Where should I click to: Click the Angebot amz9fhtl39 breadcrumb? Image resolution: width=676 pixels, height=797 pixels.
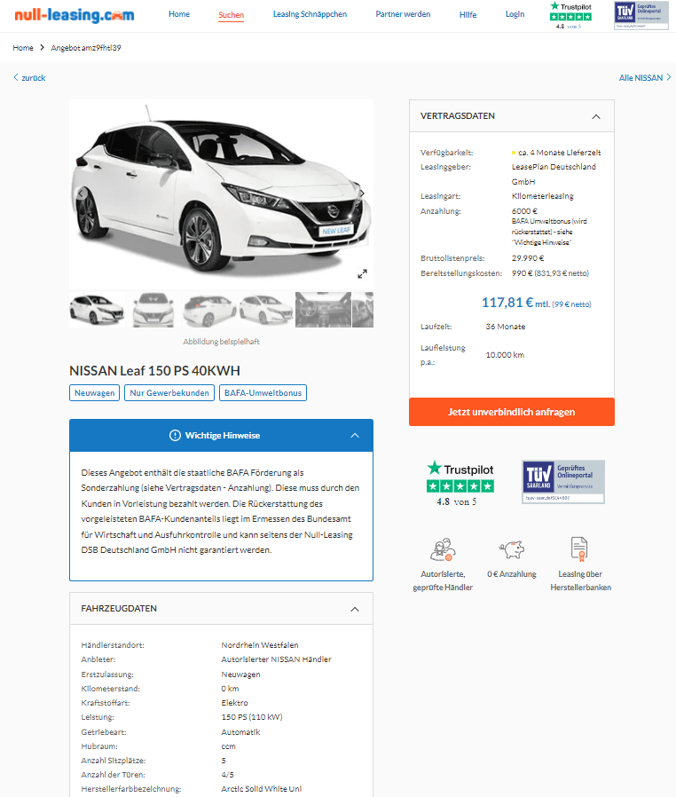86,48
